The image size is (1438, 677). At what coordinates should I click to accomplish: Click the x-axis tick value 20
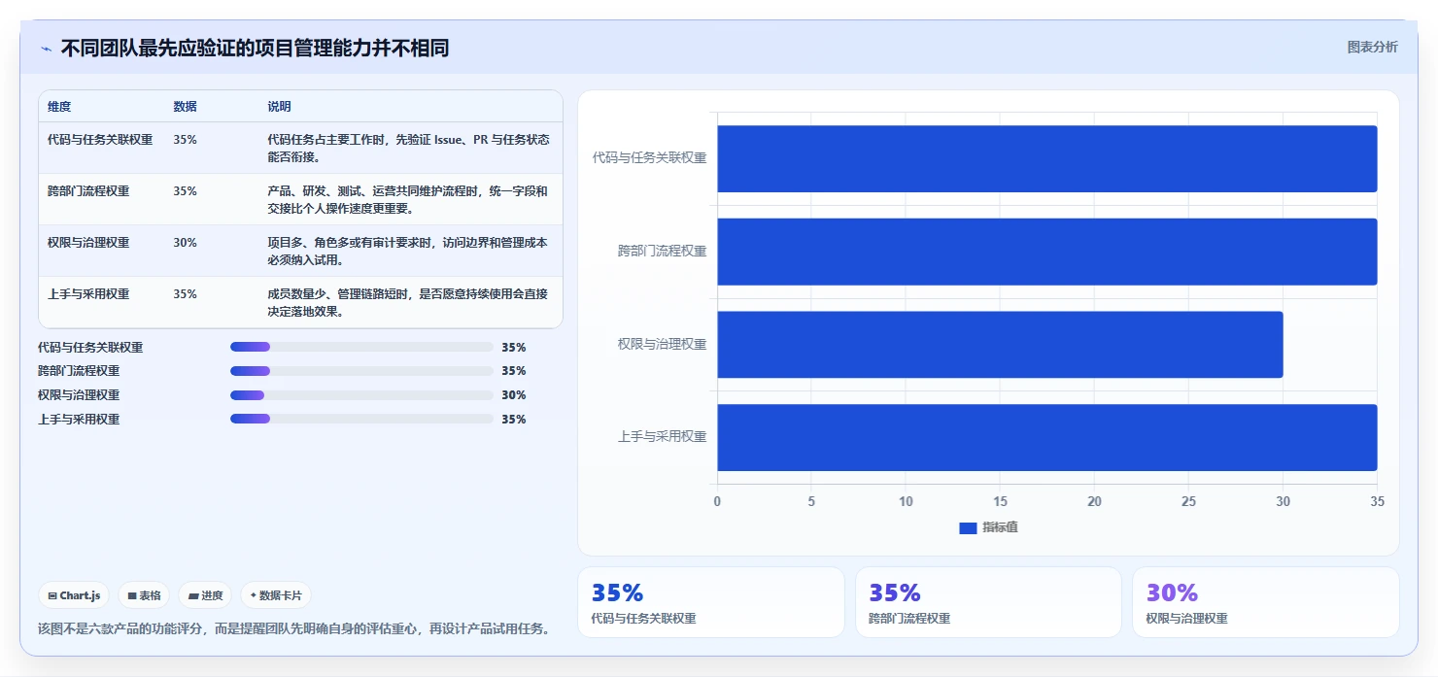click(1094, 501)
